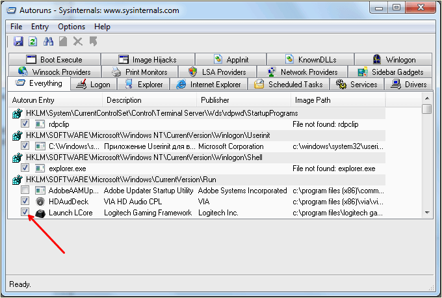Open the Help menu
The image size is (442, 298).
(102, 27)
